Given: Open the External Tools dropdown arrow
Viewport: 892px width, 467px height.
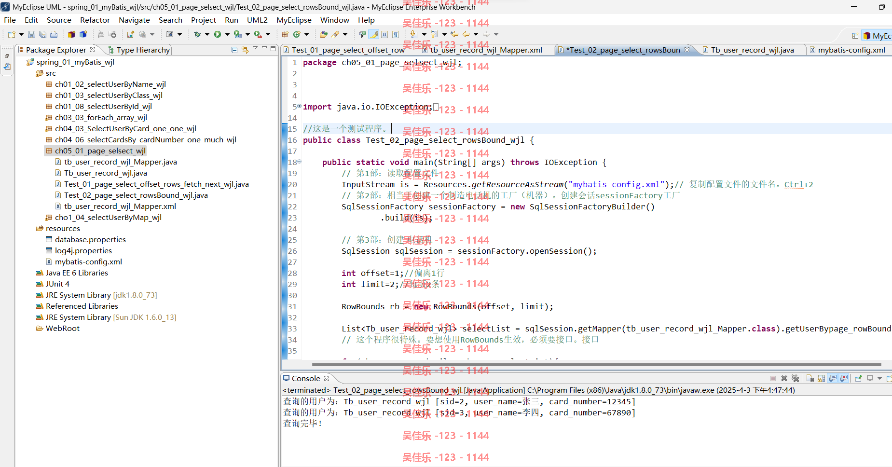Looking at the screenshot, I should (x=268, y=34).
